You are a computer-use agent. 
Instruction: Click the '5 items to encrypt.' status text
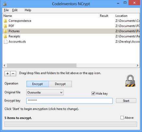pos(18,118)
